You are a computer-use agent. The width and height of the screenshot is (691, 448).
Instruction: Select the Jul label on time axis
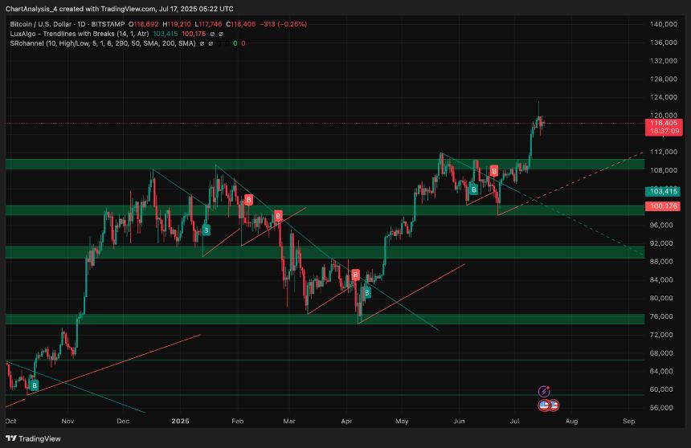point(515,421)
